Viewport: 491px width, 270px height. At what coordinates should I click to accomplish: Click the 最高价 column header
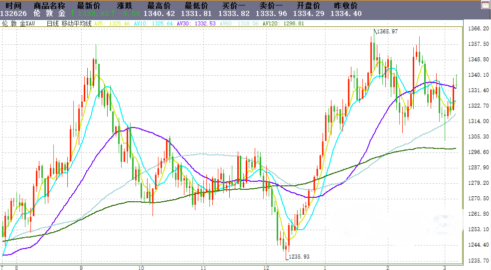tap(159, 5)
